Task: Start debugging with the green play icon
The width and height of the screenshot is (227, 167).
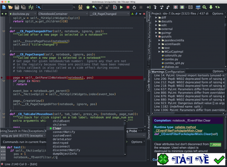Action: pyautogui.click(x=121, y=8)
